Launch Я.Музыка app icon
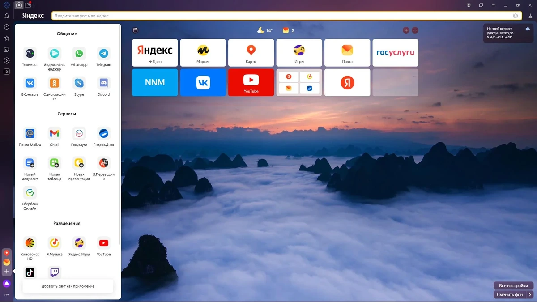537x302 pixels. 55,243
